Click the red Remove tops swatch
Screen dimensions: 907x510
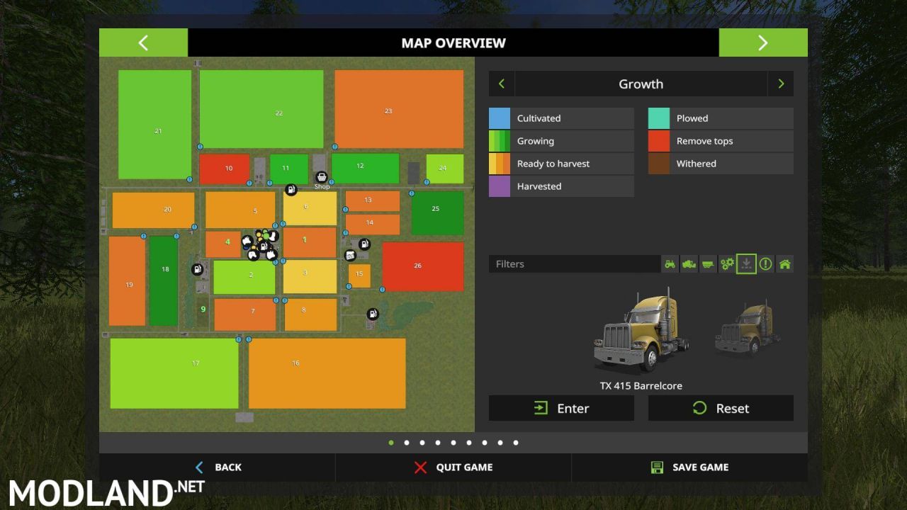point(659,141)
